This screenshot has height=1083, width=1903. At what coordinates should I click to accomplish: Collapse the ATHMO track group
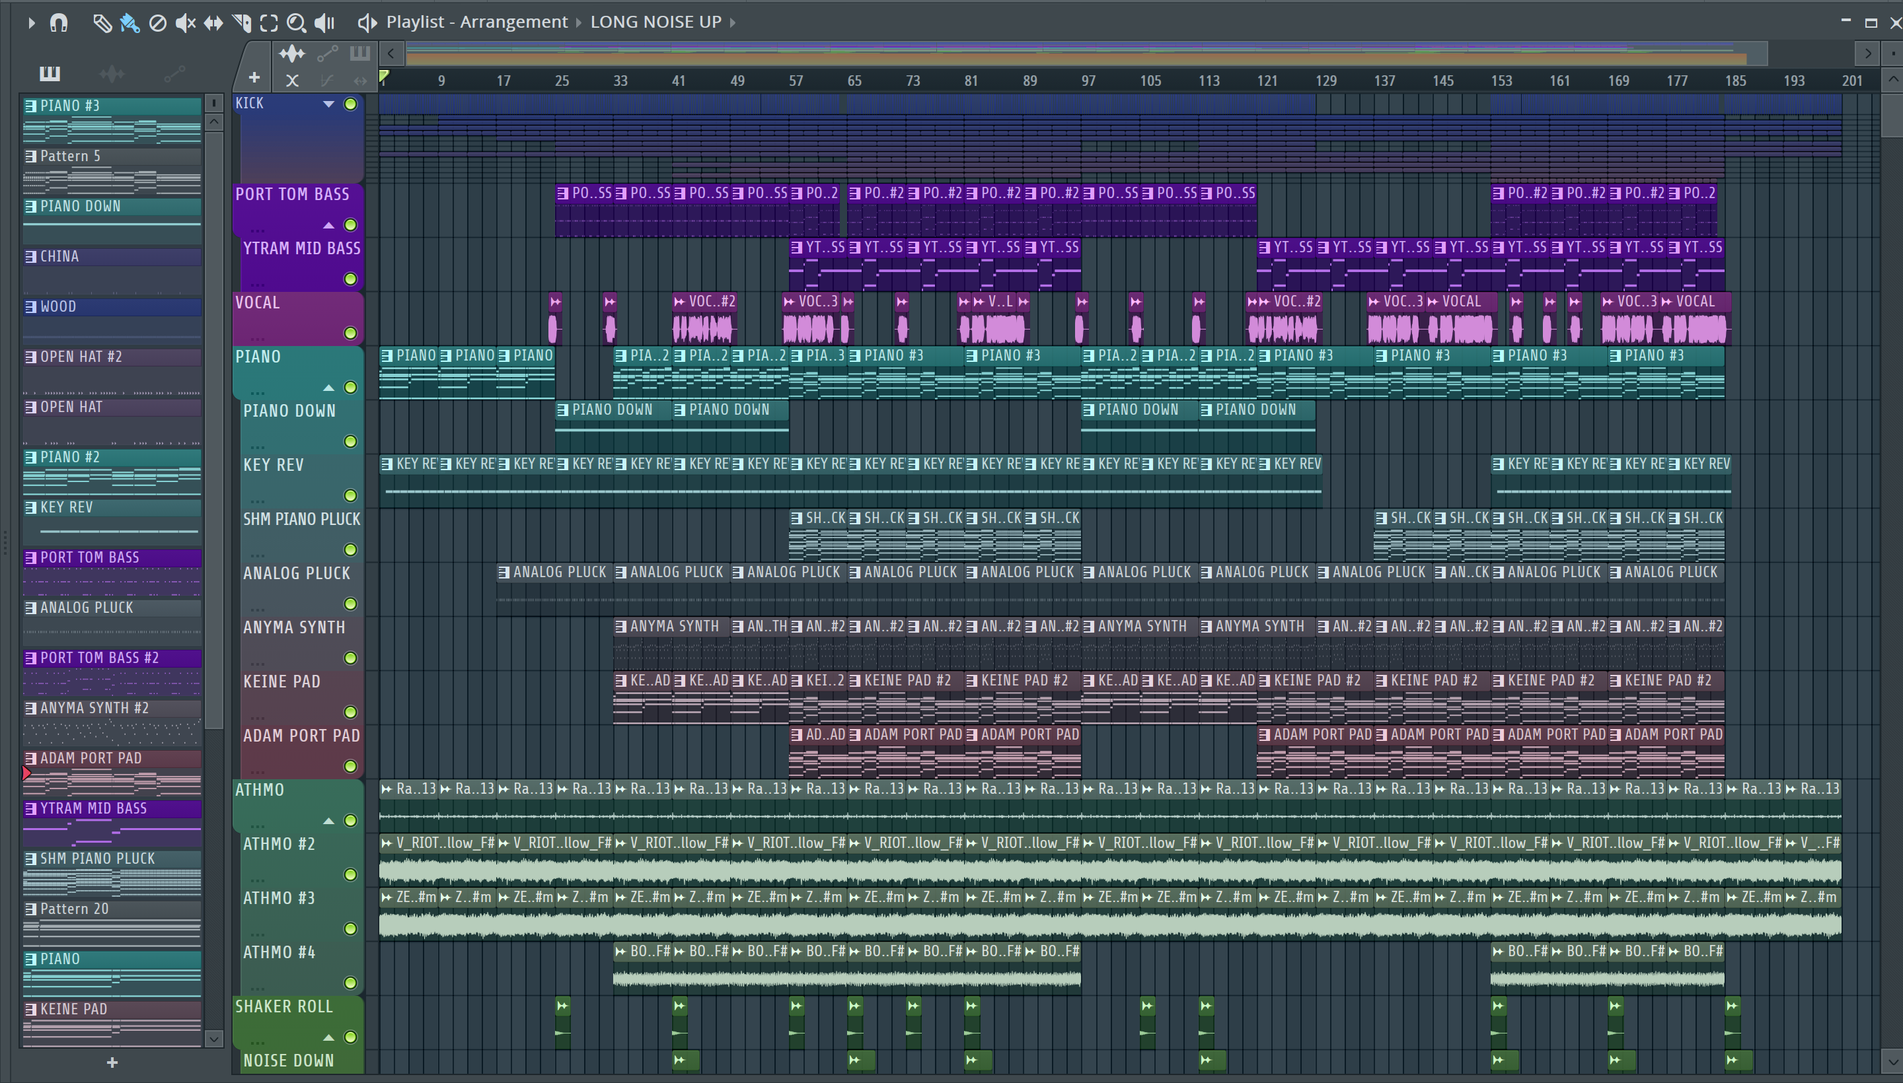click(328, 820)
